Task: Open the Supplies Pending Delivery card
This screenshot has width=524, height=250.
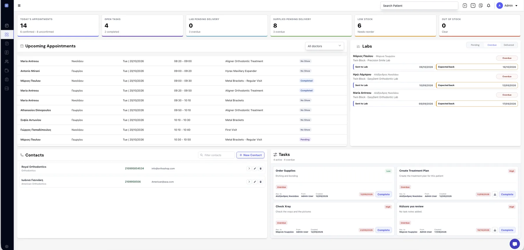Action: [311, 26]
